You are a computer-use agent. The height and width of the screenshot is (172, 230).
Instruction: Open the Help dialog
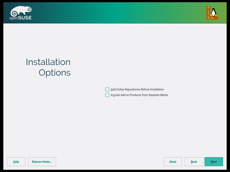16,162
